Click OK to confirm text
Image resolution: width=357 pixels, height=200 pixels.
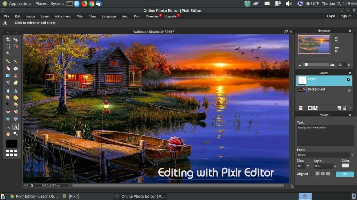(x=345, y=174)
